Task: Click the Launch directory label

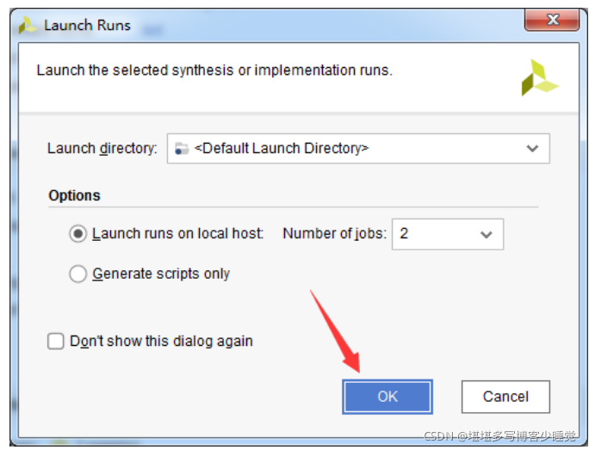Action: coord(102,148)
